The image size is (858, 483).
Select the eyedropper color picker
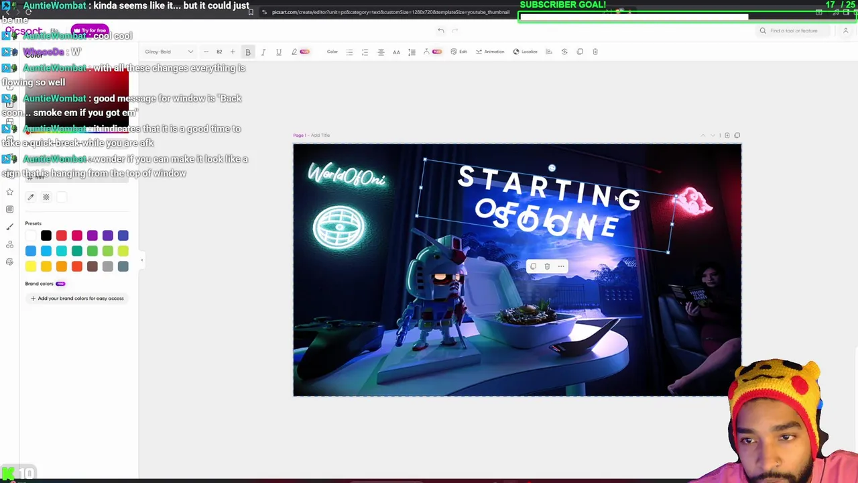click(x=31, y=197)
